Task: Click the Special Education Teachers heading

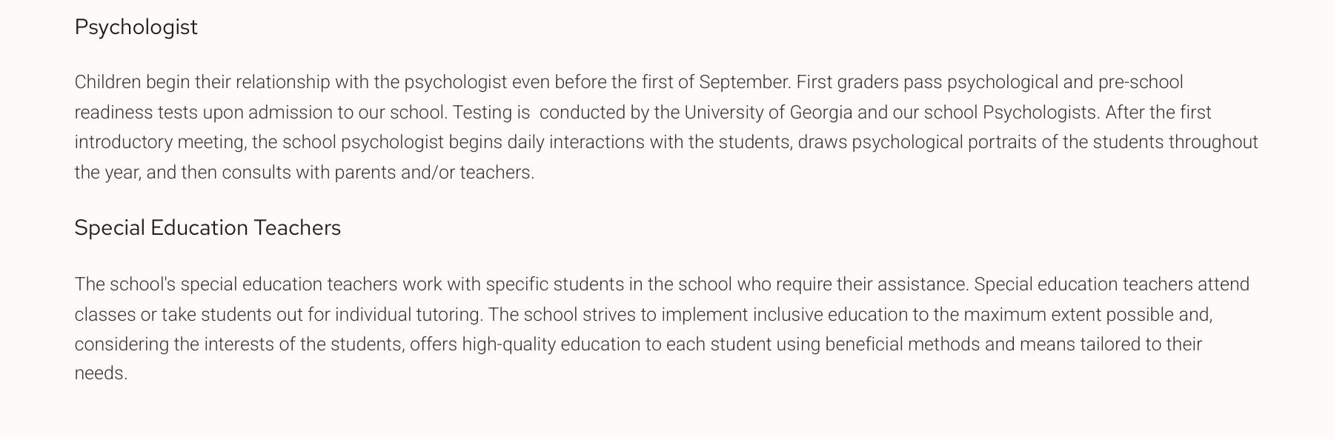Action: point(208,228)
